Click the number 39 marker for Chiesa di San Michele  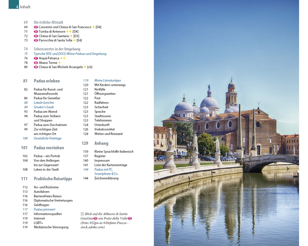[36, 67]
